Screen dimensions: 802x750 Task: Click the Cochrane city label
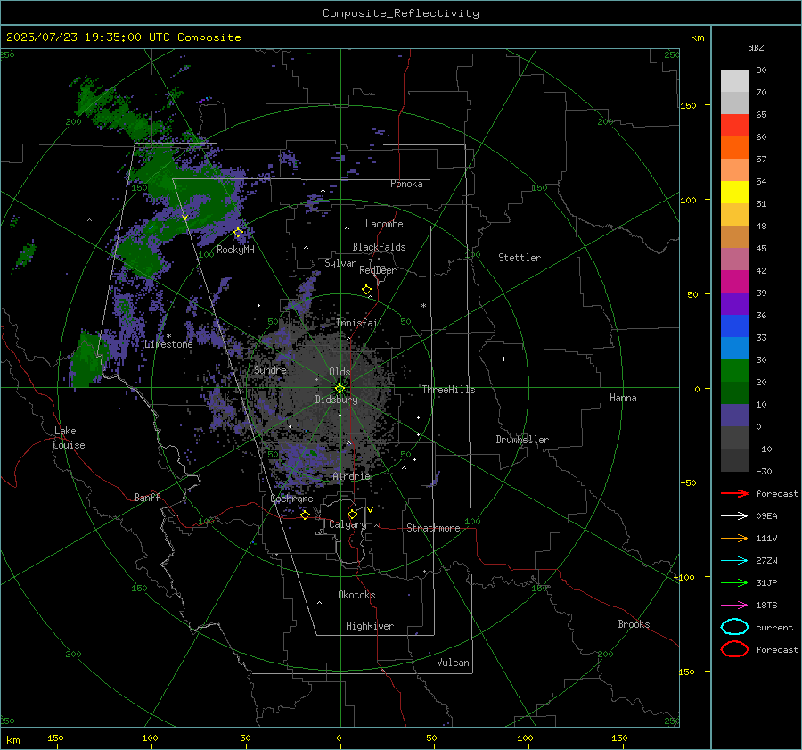pos(291,499)
